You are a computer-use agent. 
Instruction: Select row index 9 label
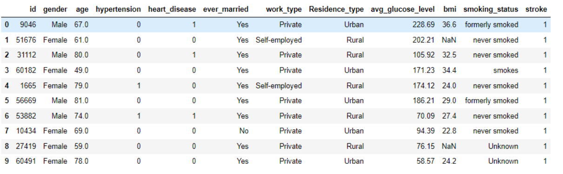click(7, 161)
